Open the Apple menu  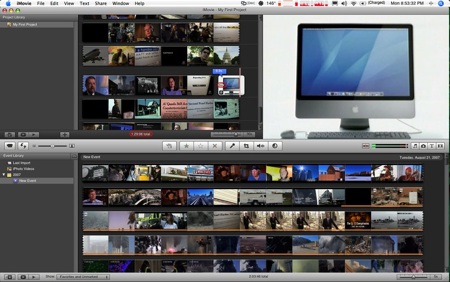pos(8,4)
